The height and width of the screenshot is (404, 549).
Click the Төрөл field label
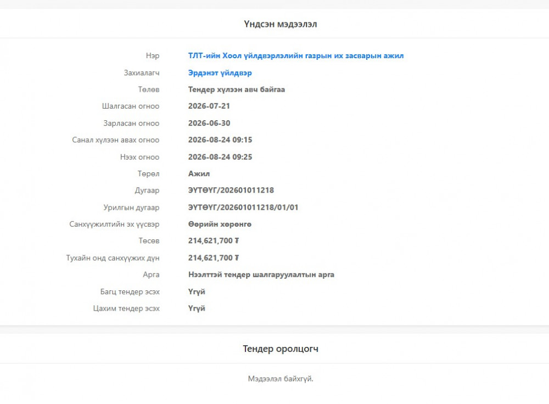click(148, 173)
